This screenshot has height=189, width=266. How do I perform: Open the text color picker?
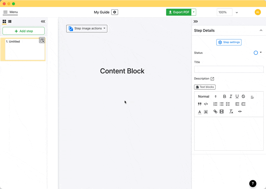[x=199, y=112]
